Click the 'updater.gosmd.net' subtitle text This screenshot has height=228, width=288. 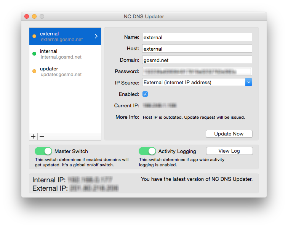pyautogui.click(x=61, y=75)
